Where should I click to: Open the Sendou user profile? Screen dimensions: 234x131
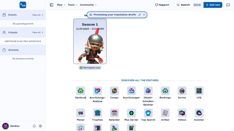click(x=11, y=126)
